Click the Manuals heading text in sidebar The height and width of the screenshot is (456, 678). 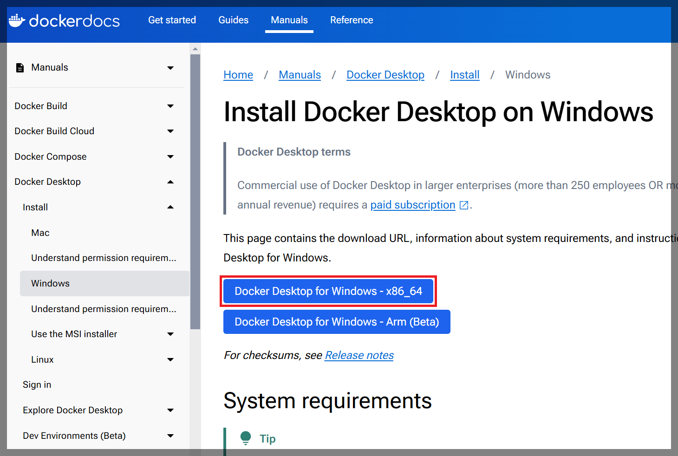pyautogui.click(x=50, y=68)
